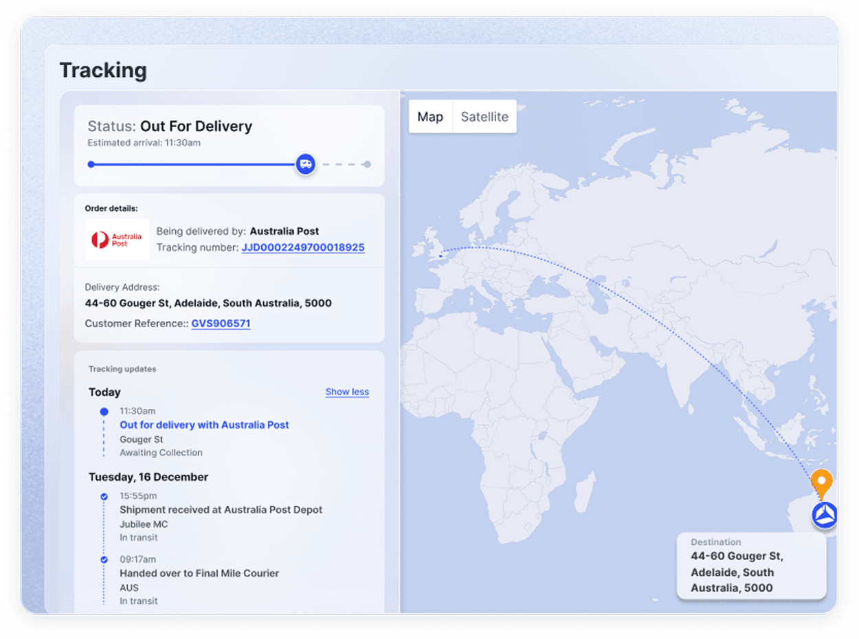The image size is (859, 639).
Task: Click the origin dot over the UK on map
Action: (x=440, y=256)
